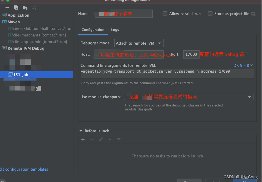The image size is (262, 182).
Task: Click the remove configuration minus icon
Action: [7, 7]
